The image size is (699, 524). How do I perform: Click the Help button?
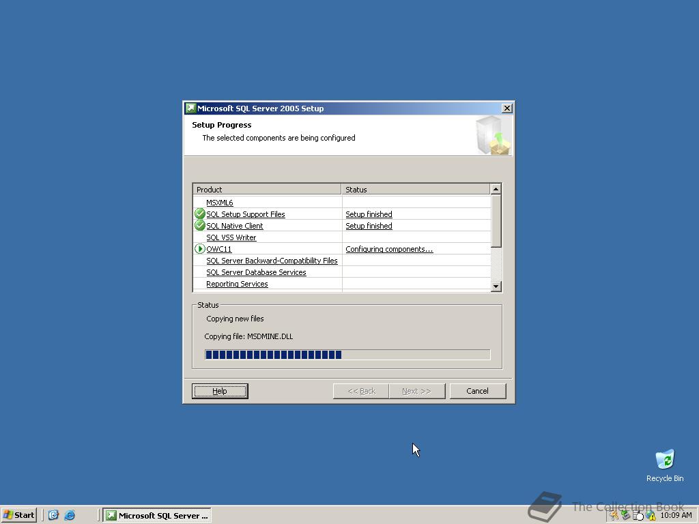coord(220,391)
